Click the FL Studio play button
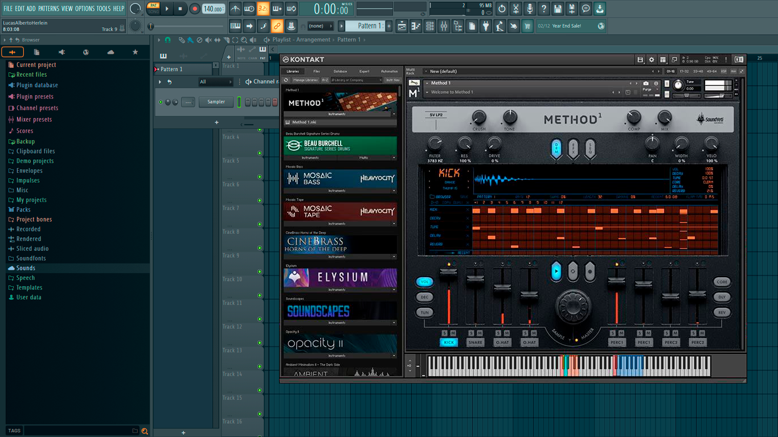 tap(167, 9)
